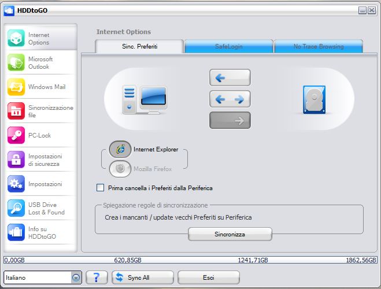Viewport: 381px width, 289px height.
Task: Click the desktop computer icon
Action: pos(145,99)
